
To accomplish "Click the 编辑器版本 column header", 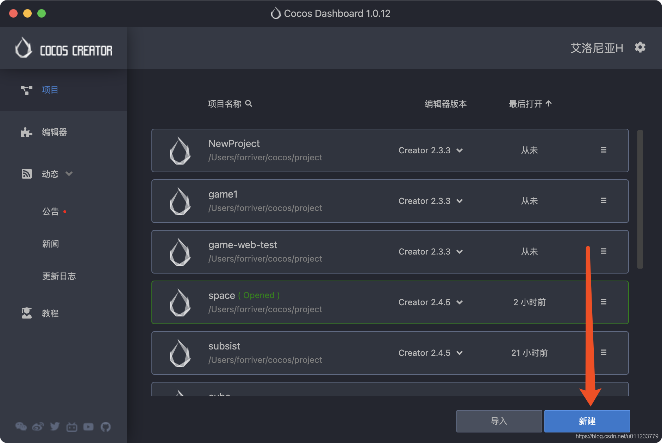I will 446,104.
